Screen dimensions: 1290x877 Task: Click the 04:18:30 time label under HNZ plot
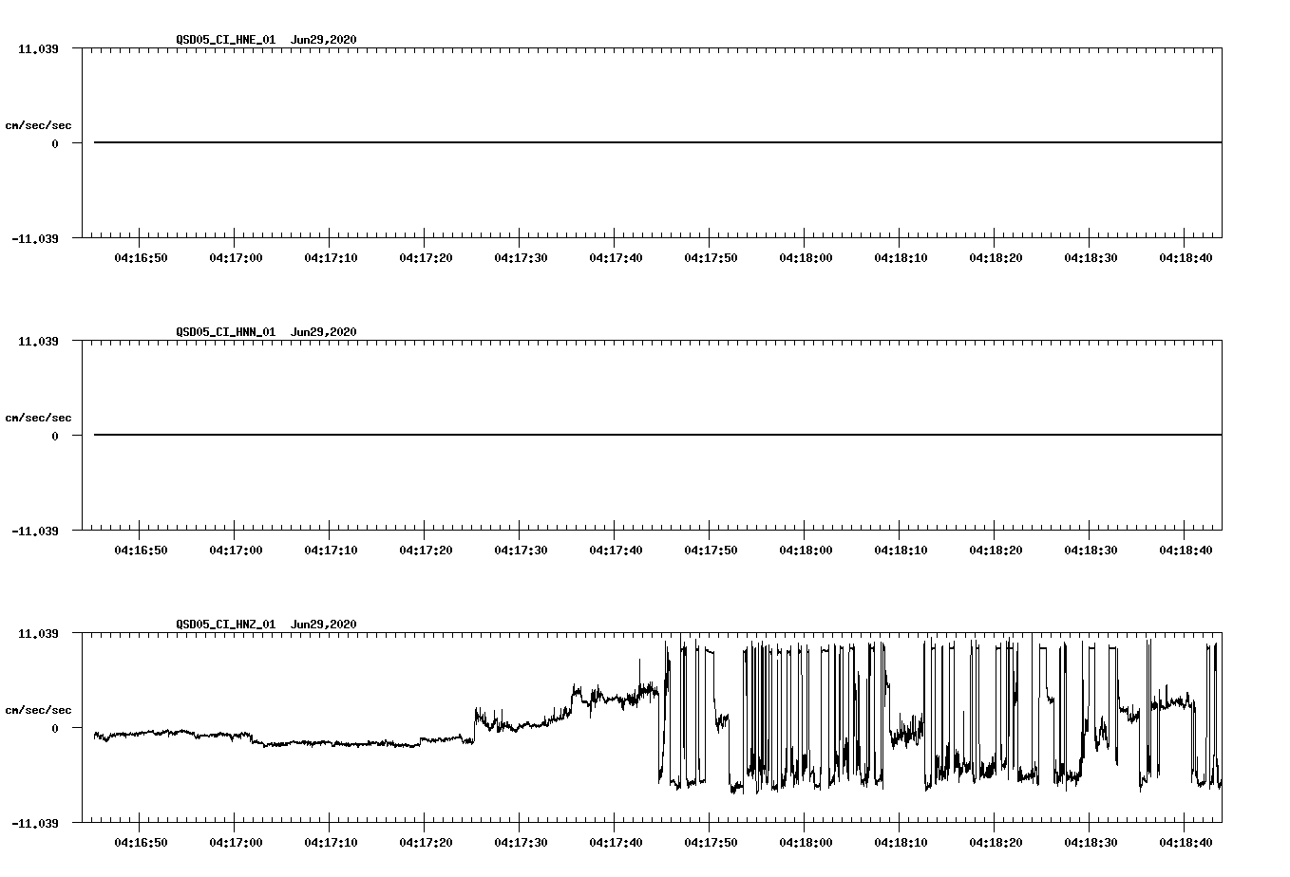pos(1091,843)
